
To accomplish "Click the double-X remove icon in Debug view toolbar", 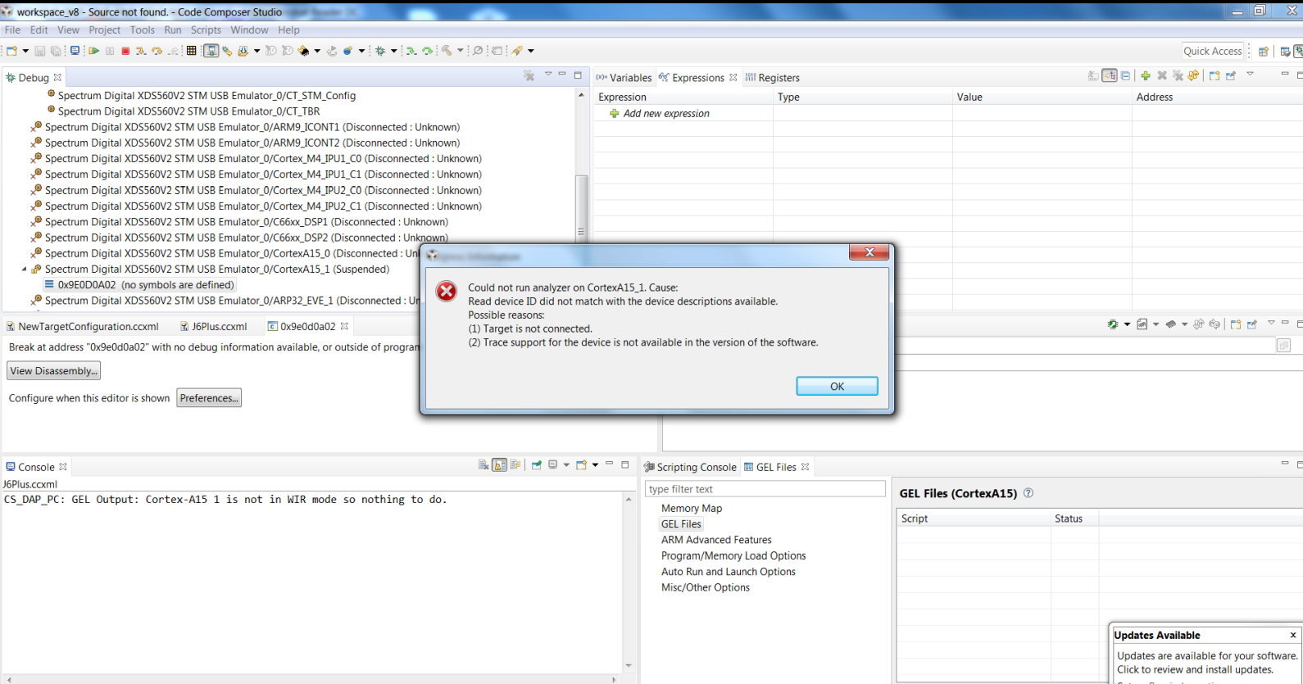I will pyautogui.click(x=529, y=76).
